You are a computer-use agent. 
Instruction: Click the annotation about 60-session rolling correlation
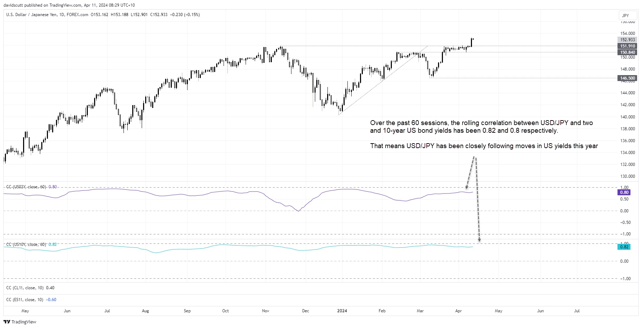(481, 127)
